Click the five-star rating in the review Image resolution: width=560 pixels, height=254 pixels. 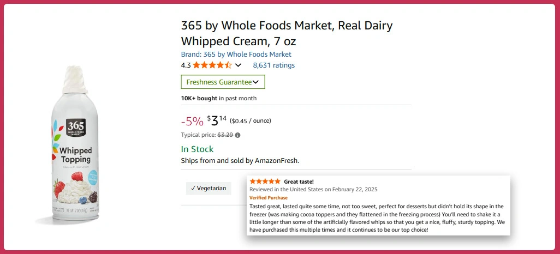[x=265, y=182]
